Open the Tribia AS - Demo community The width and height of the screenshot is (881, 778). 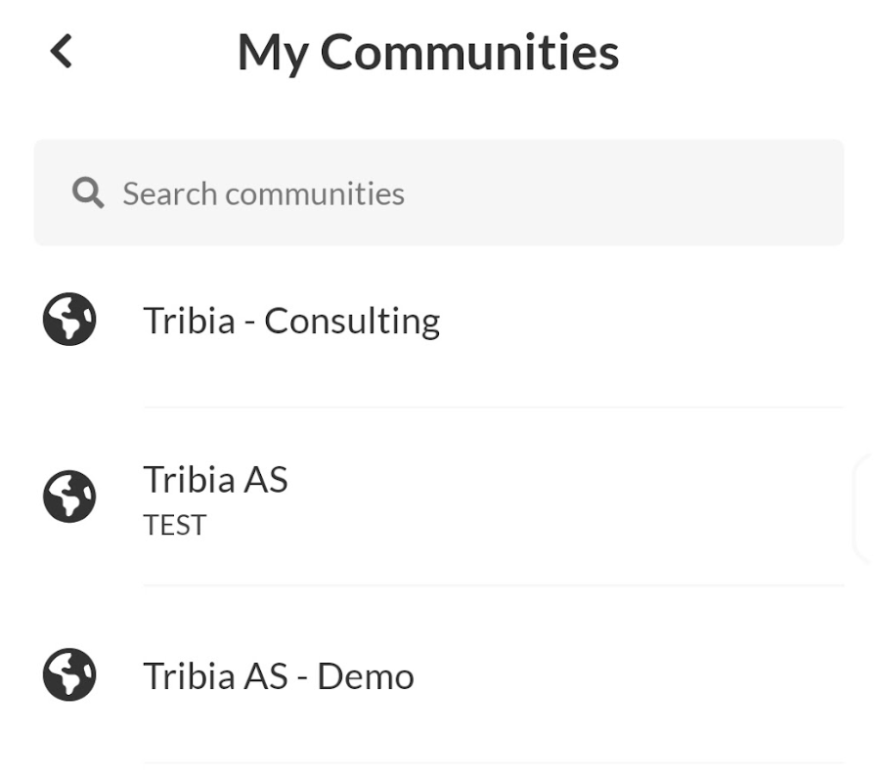pyautogui.click(x=279, y=676)
